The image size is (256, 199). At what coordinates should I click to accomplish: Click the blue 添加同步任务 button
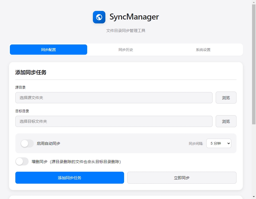69,178
